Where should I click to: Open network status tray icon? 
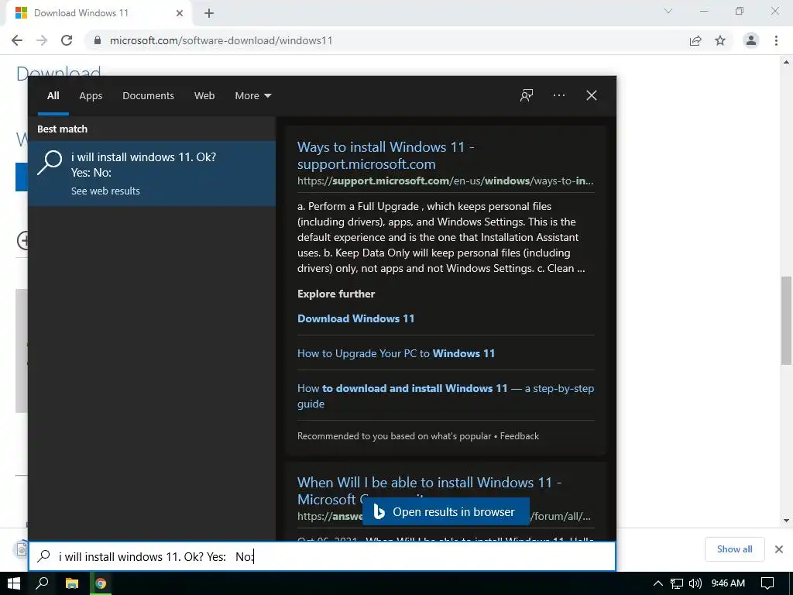[677, 584]
